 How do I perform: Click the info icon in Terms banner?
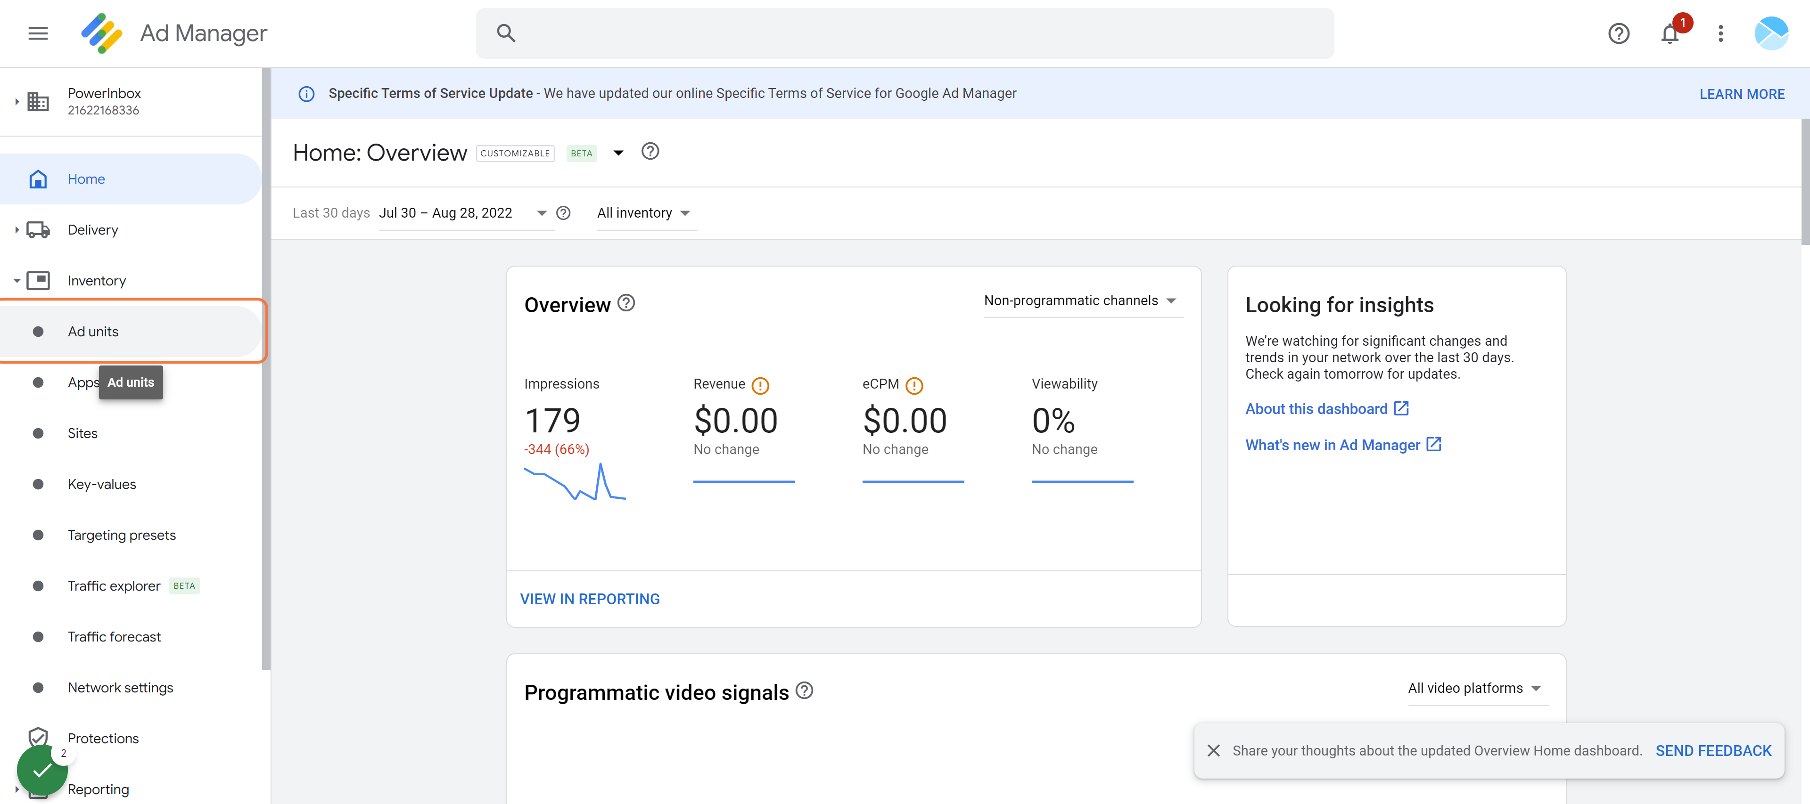pyautogui.click(x=306, y=93)
